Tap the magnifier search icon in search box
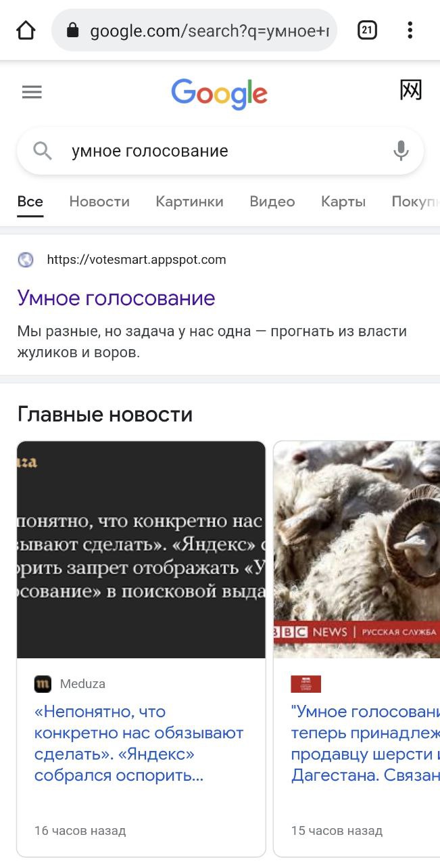This screenshot has height=866, width=440. tap(43, 151)
